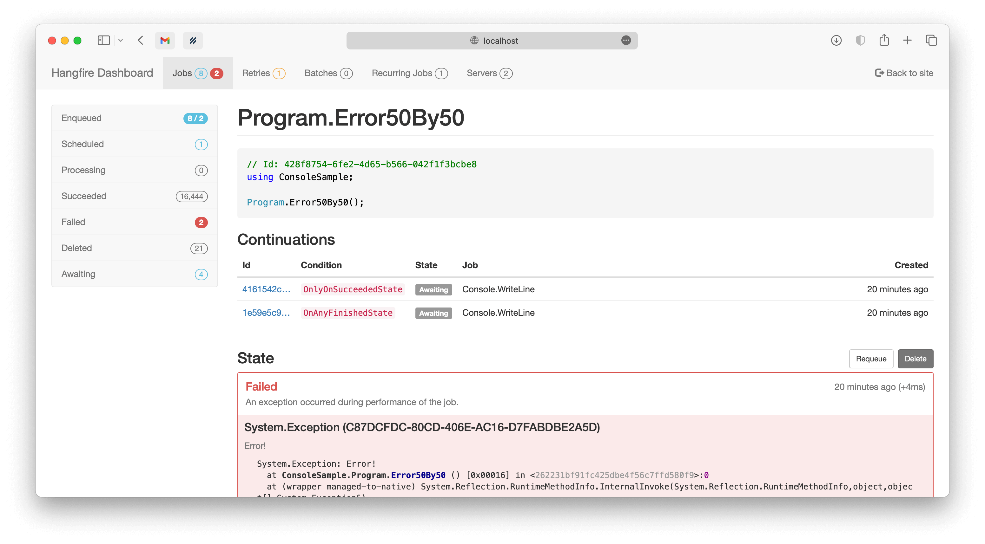Screen dimensions: 985x544
Task: Requeue the failed job
Action: pos(871,359)
